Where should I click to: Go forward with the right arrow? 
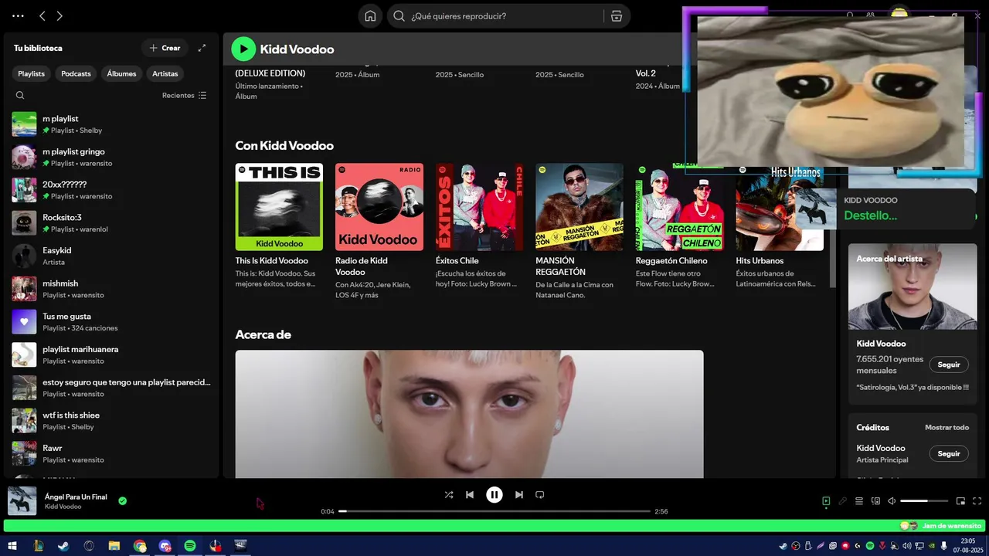point(59,15)
